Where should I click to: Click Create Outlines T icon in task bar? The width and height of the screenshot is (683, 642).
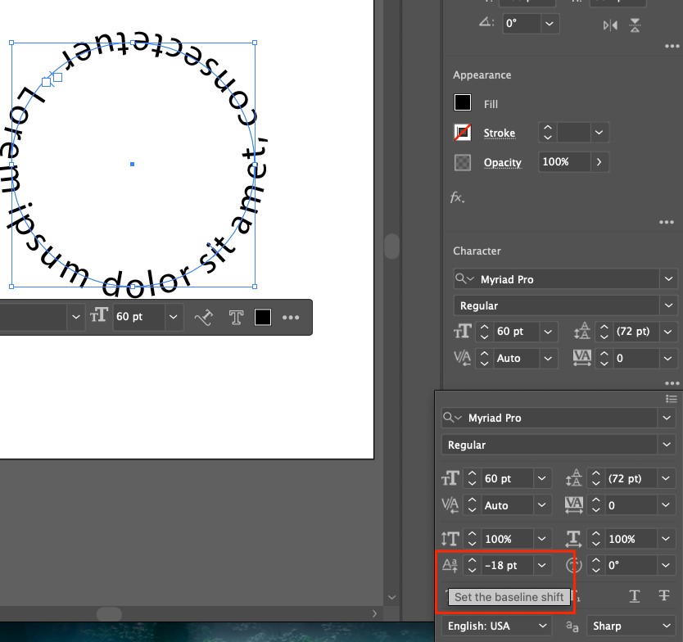coord(236,317)
